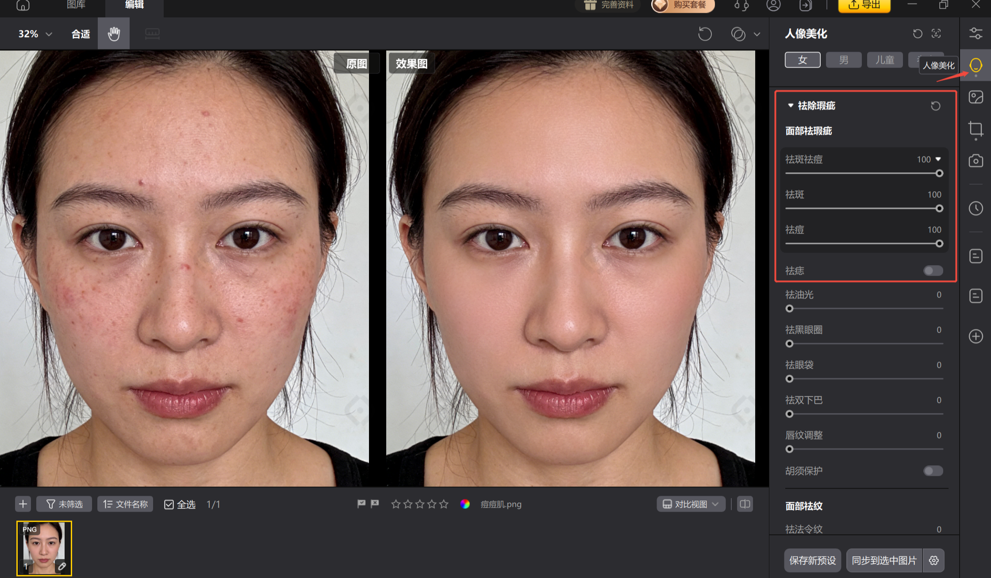This screenshot has width=991, height=578.
Task: Open the adjustment sliders panel icon
Action: coord(976,34)
